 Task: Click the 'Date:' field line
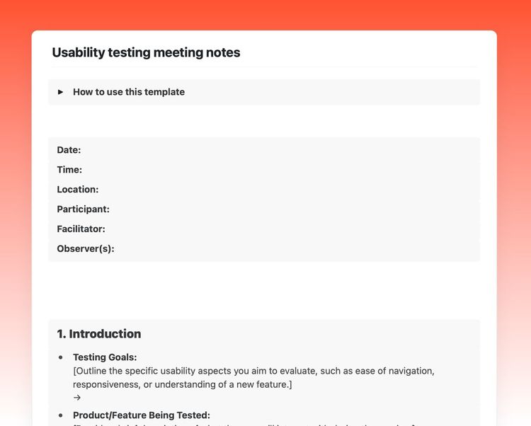pyautogui.click(x=69, y=150)
